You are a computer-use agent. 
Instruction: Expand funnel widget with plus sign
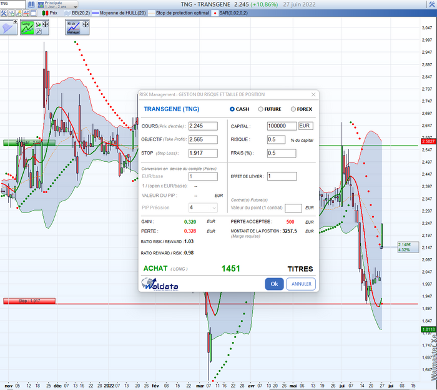tap(15, 21)
